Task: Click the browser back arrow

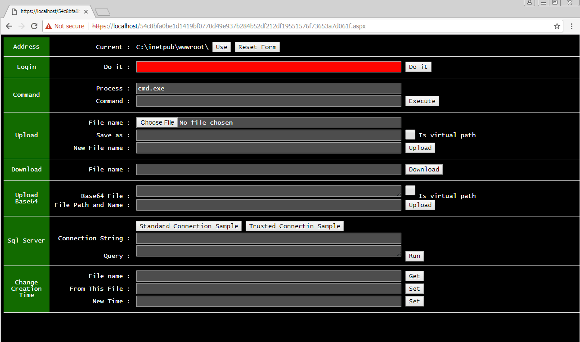Action: point(9,26)
